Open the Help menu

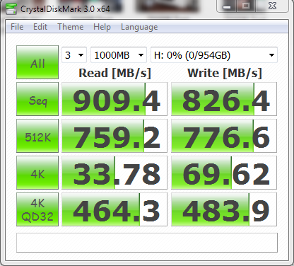(x=102, y=27)
